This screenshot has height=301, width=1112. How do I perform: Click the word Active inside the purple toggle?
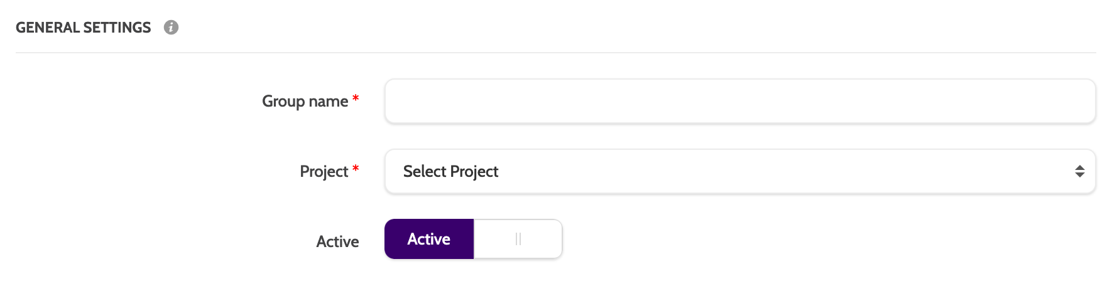(429, 239)
